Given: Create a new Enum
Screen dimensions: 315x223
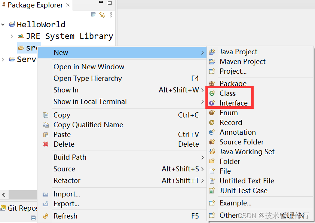Looking at the screenshot, I should click(x=260, y=113).
